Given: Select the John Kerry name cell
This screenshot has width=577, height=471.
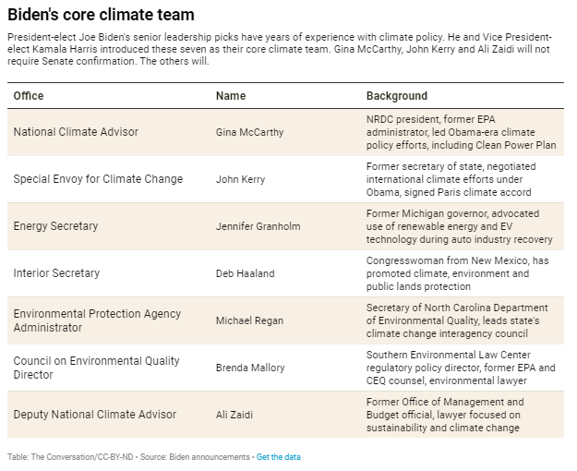Looking at the screenshot, I should (239, 179).
